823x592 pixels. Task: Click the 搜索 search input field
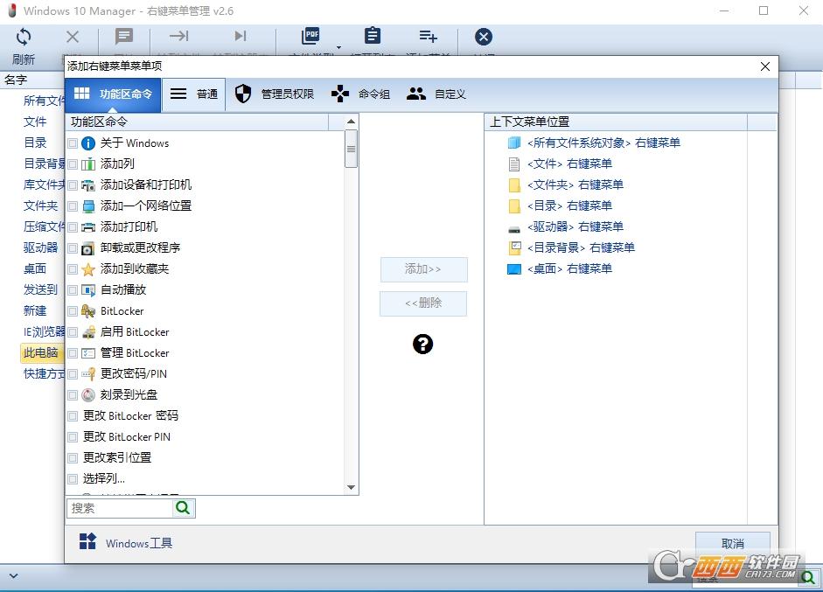point(120,508)
